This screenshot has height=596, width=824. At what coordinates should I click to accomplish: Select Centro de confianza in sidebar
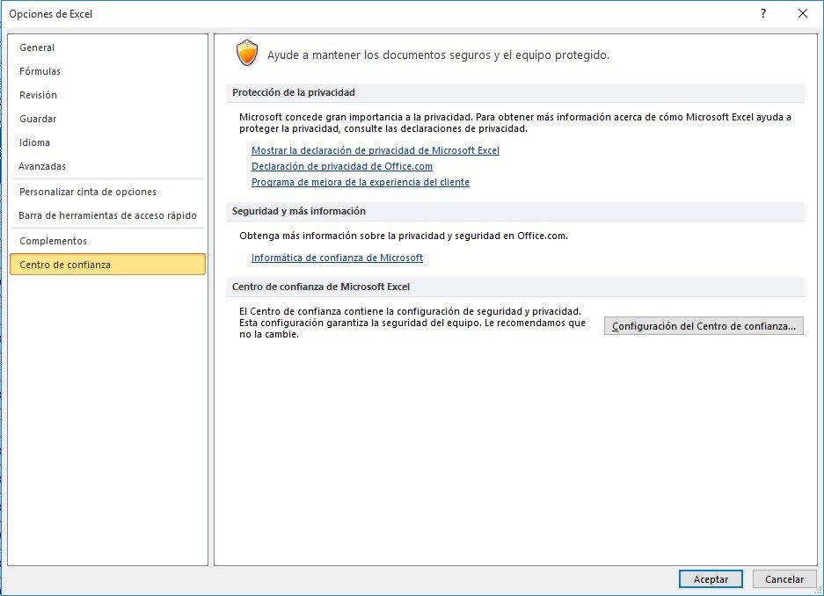point(107,265)
